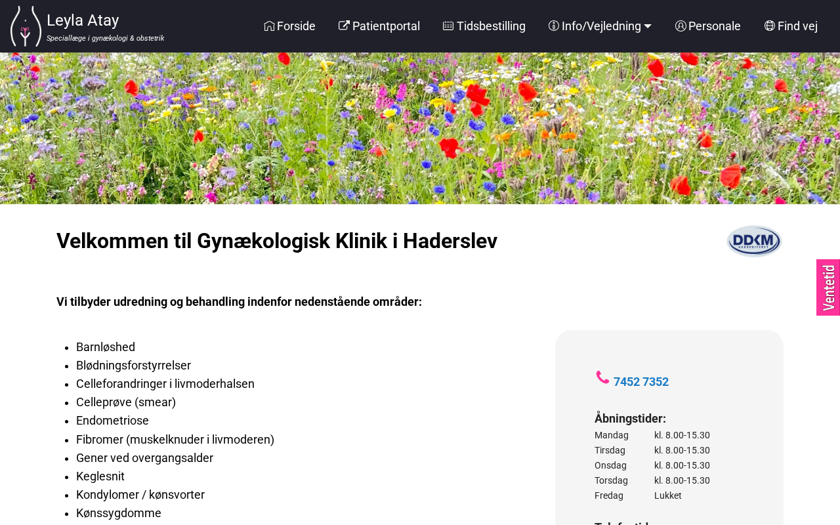Open the Tidsbestilling booking page
This screenshot has width=840, height=525.
(491, 26)
